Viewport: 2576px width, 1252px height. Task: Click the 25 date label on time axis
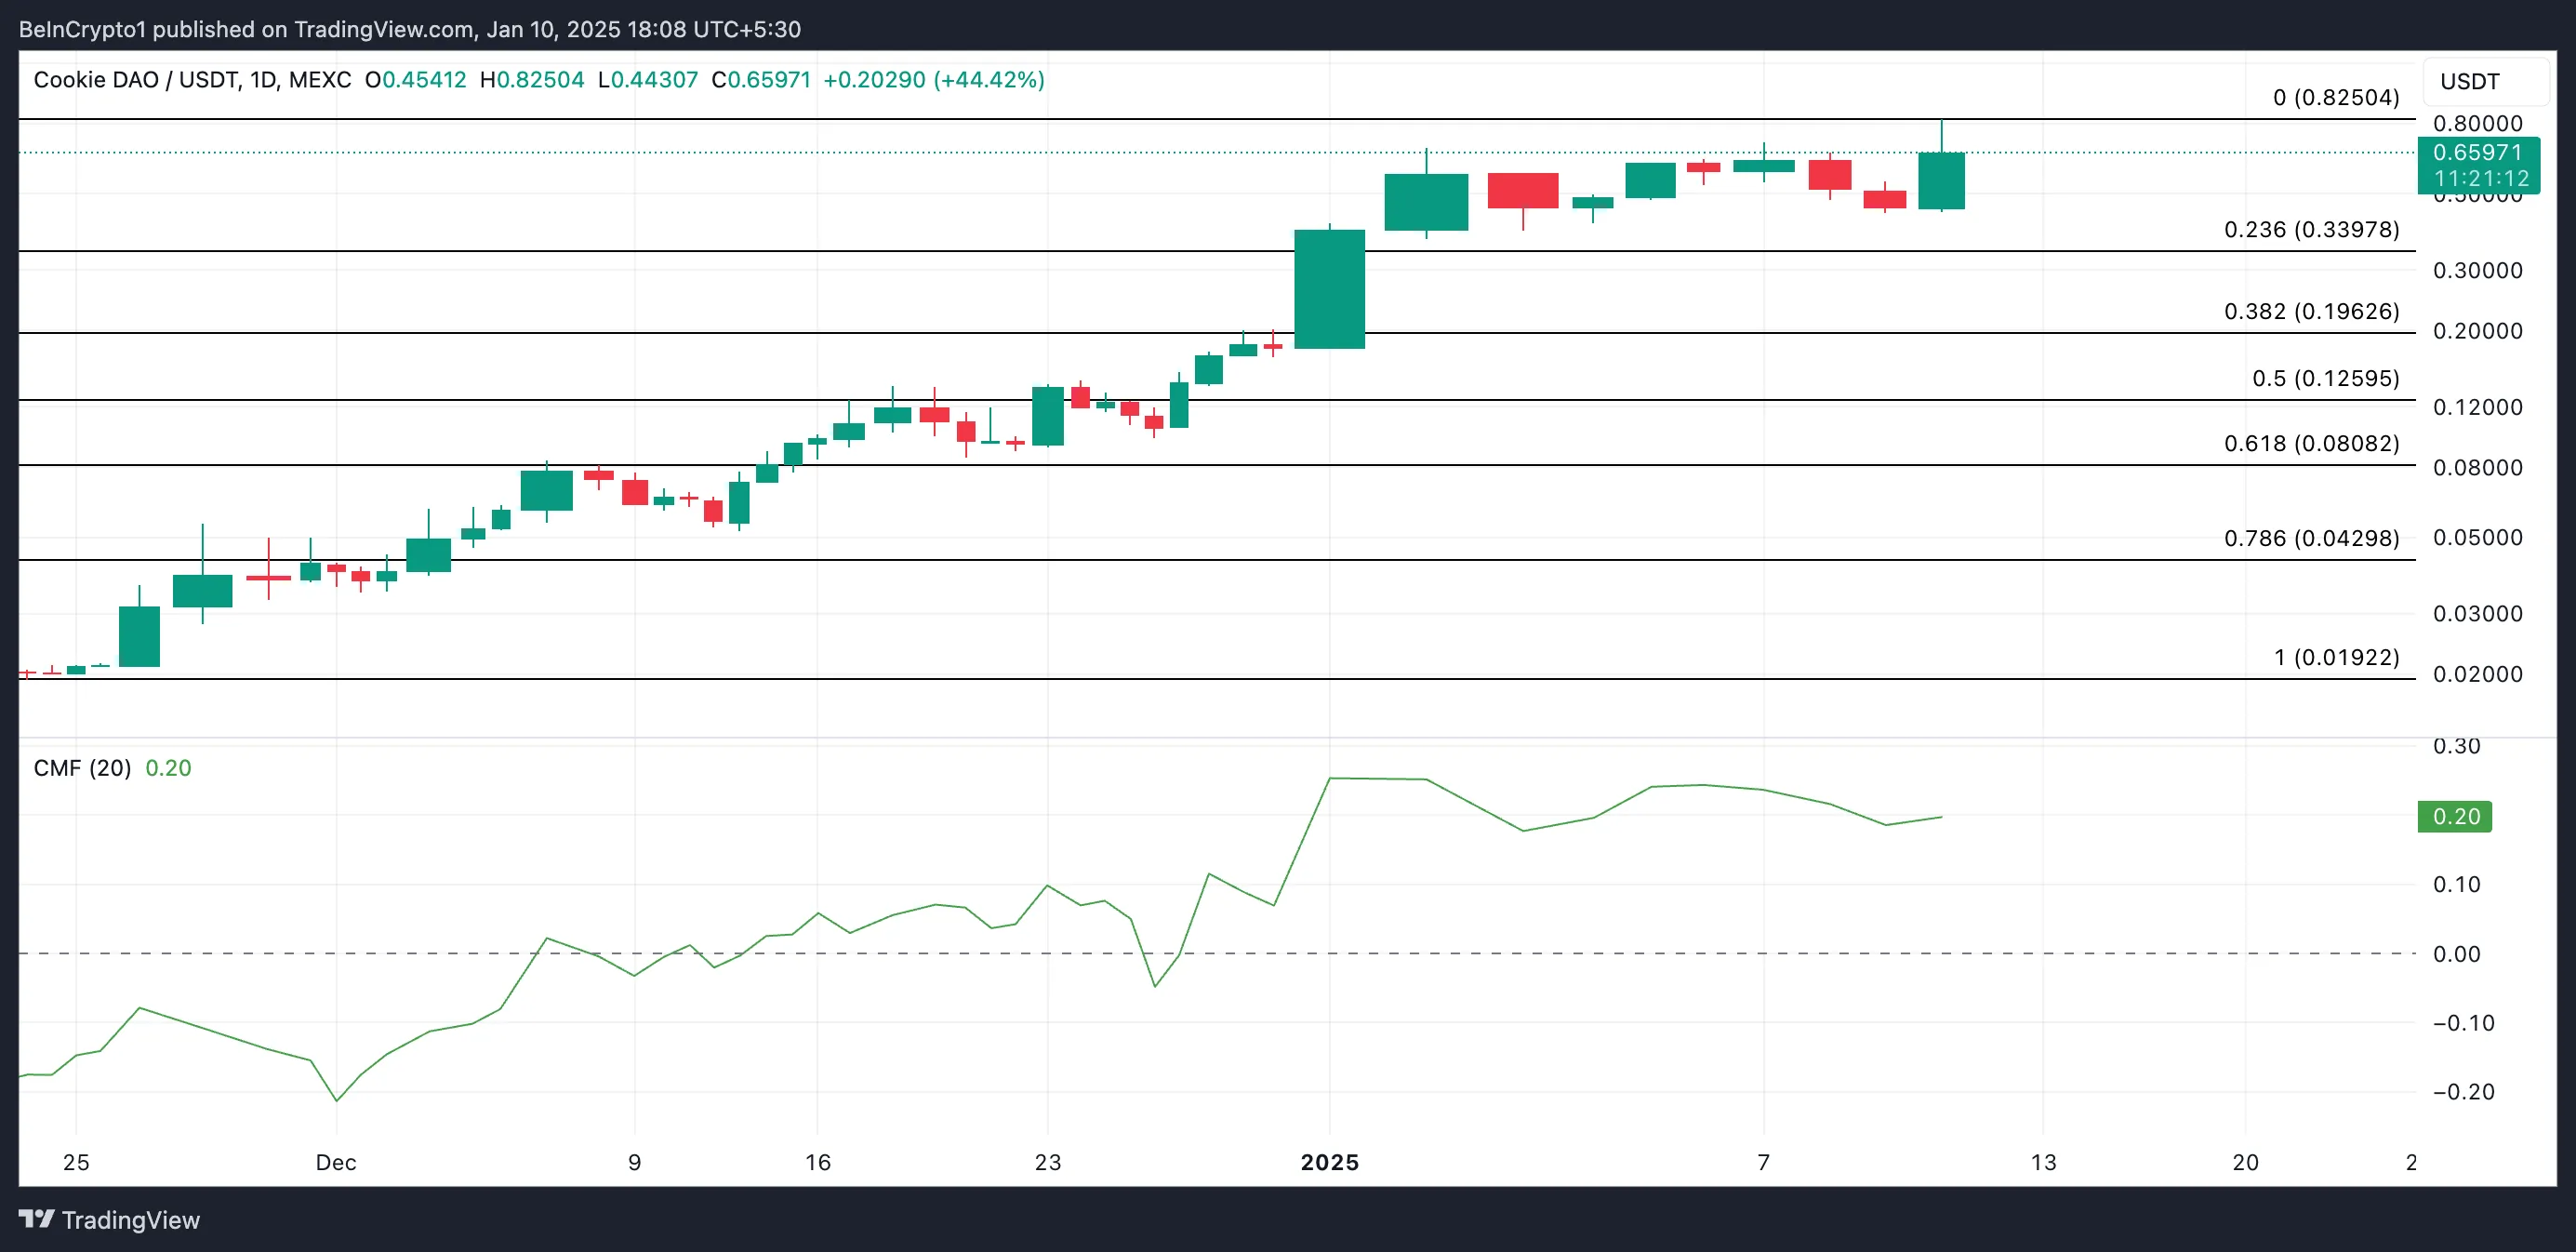point(76,1163)
